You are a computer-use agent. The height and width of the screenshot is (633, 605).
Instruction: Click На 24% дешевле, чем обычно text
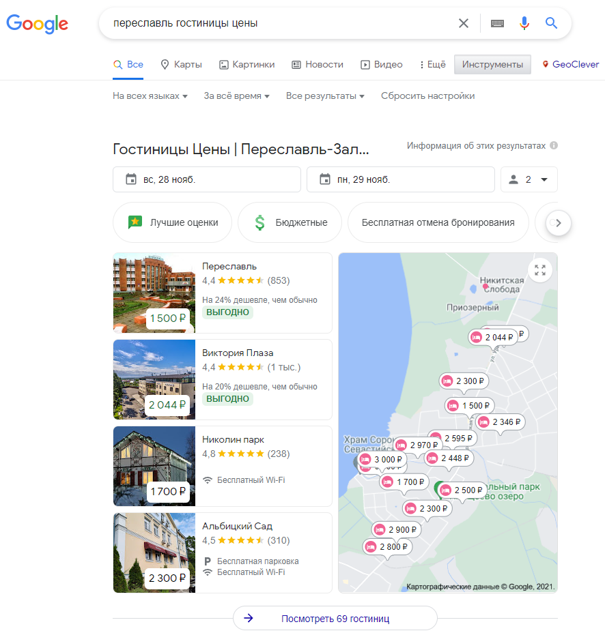(260, 300)
